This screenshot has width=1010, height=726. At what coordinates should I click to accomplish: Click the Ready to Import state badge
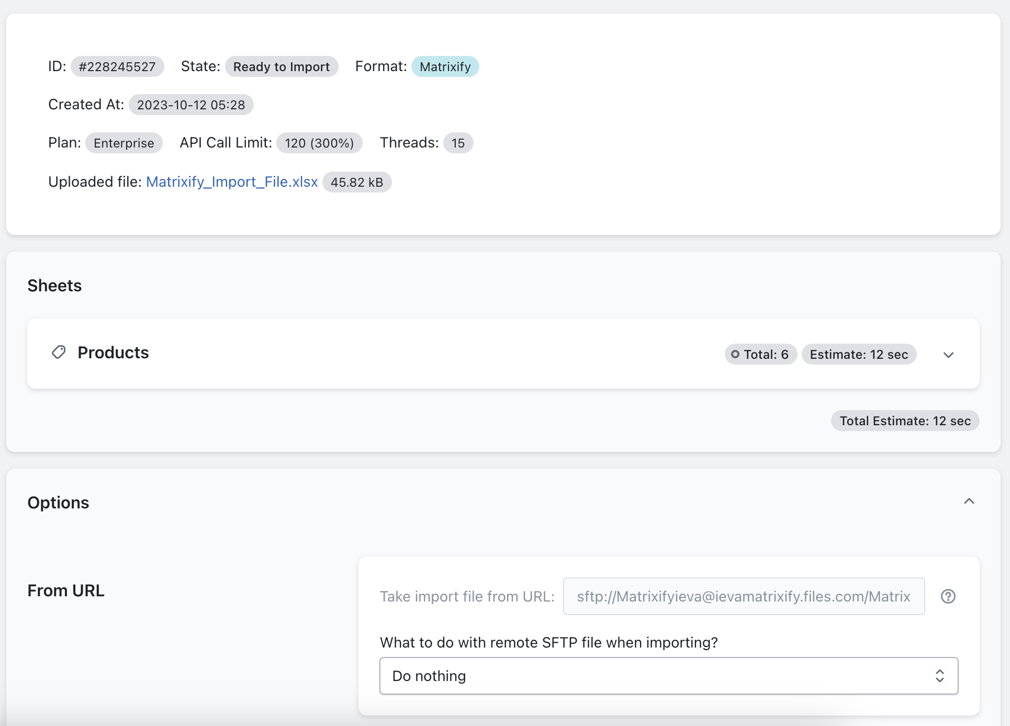point(281,67)
